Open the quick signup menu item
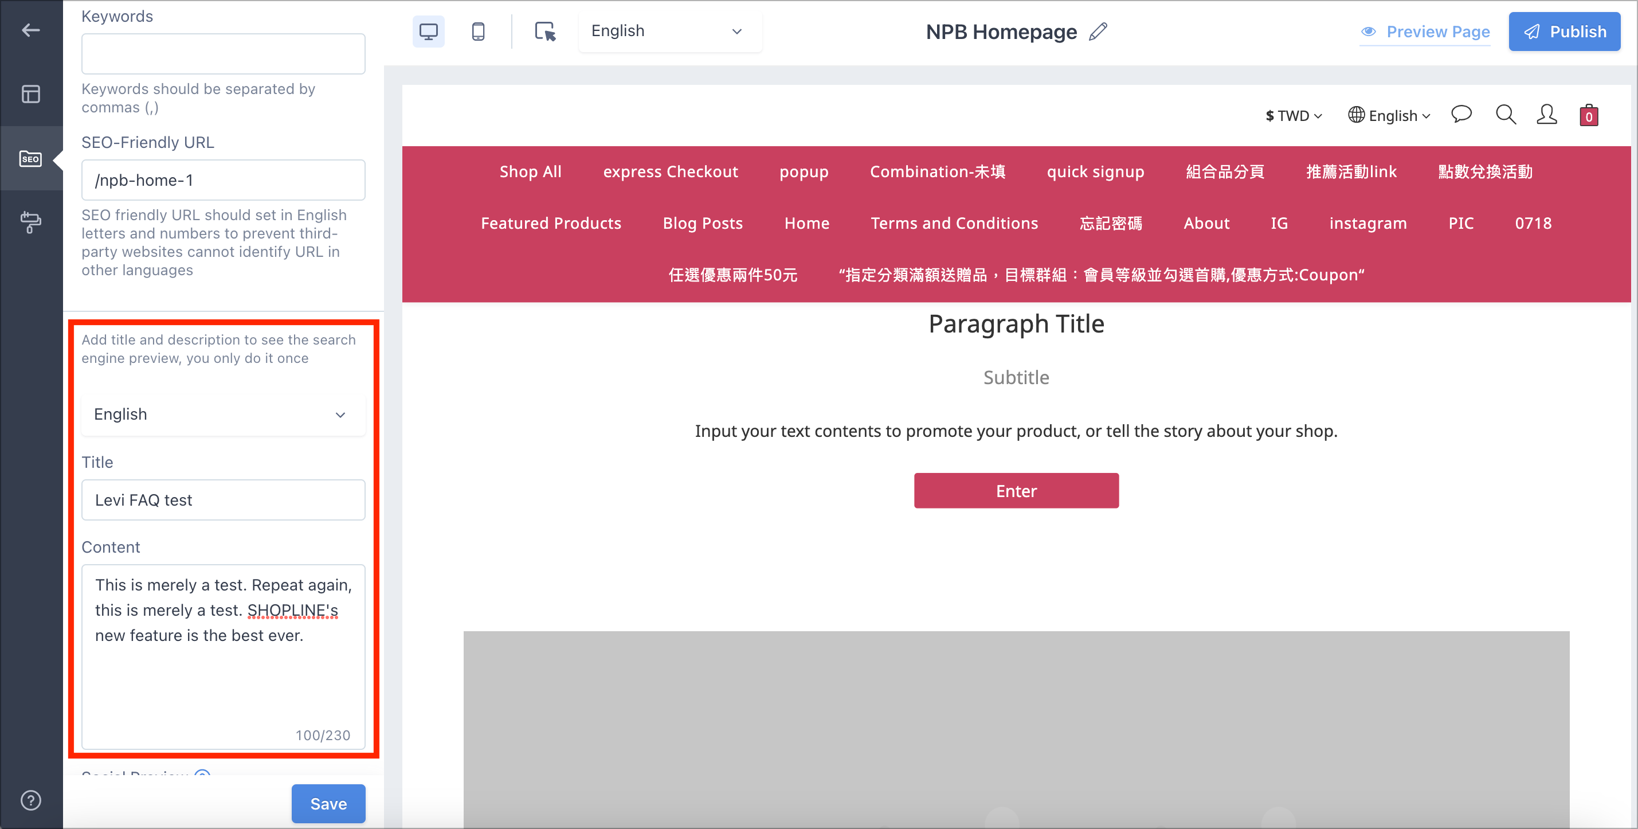The width and height of the screenshot is (1638, 829). click(1095, 172)
